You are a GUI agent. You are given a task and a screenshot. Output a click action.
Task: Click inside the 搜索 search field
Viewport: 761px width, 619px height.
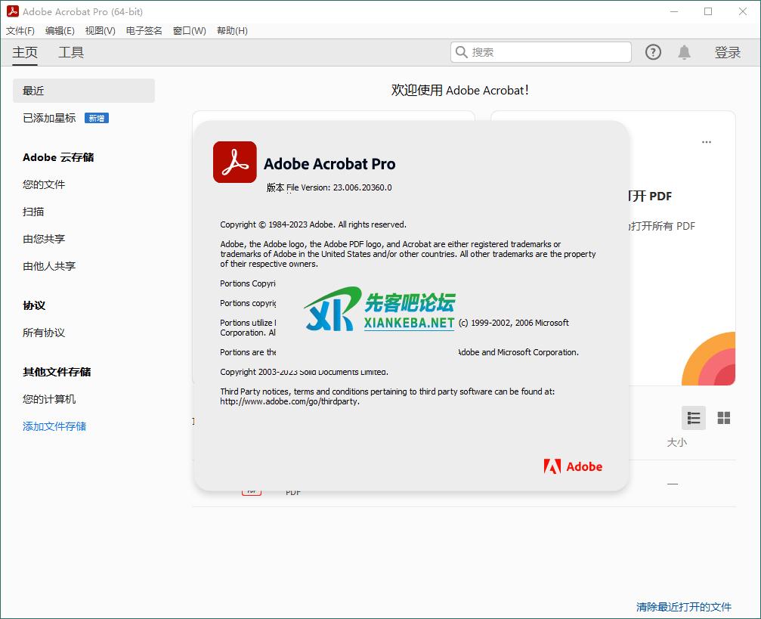point(548,52)
